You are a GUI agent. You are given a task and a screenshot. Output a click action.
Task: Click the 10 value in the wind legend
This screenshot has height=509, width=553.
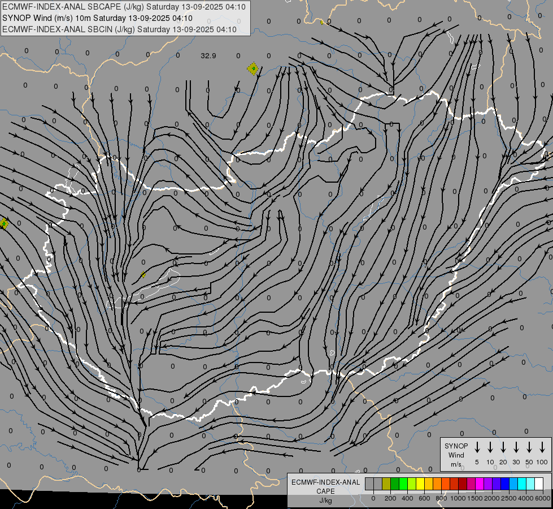(490, 462)
